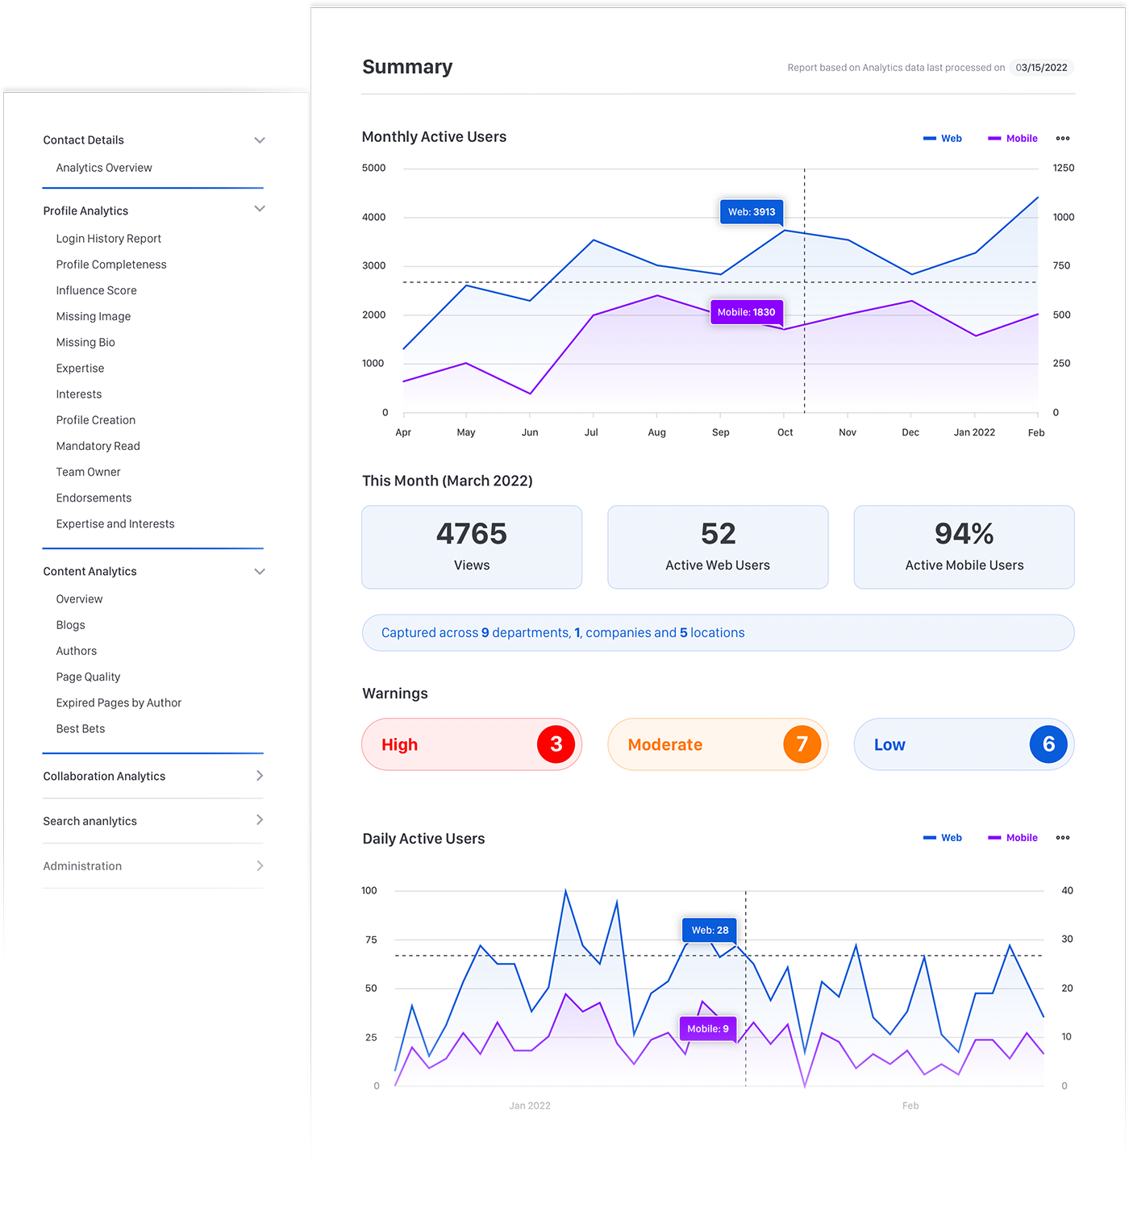Image resolution: width=1129 pixels, height=1221 pixels.
Task: Expand the Collaboration Analytics section
Action: pos(260,776)
